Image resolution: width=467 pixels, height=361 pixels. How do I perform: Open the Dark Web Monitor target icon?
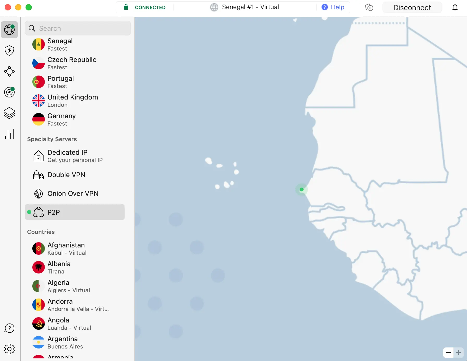pyautogui.click(x=9, y=92)
